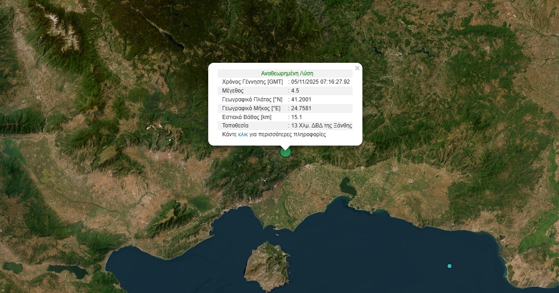The height and width of the screenshot is (293, 559).
Task: Click the green earthquake epicenter marker
Action: click(285, 152)
